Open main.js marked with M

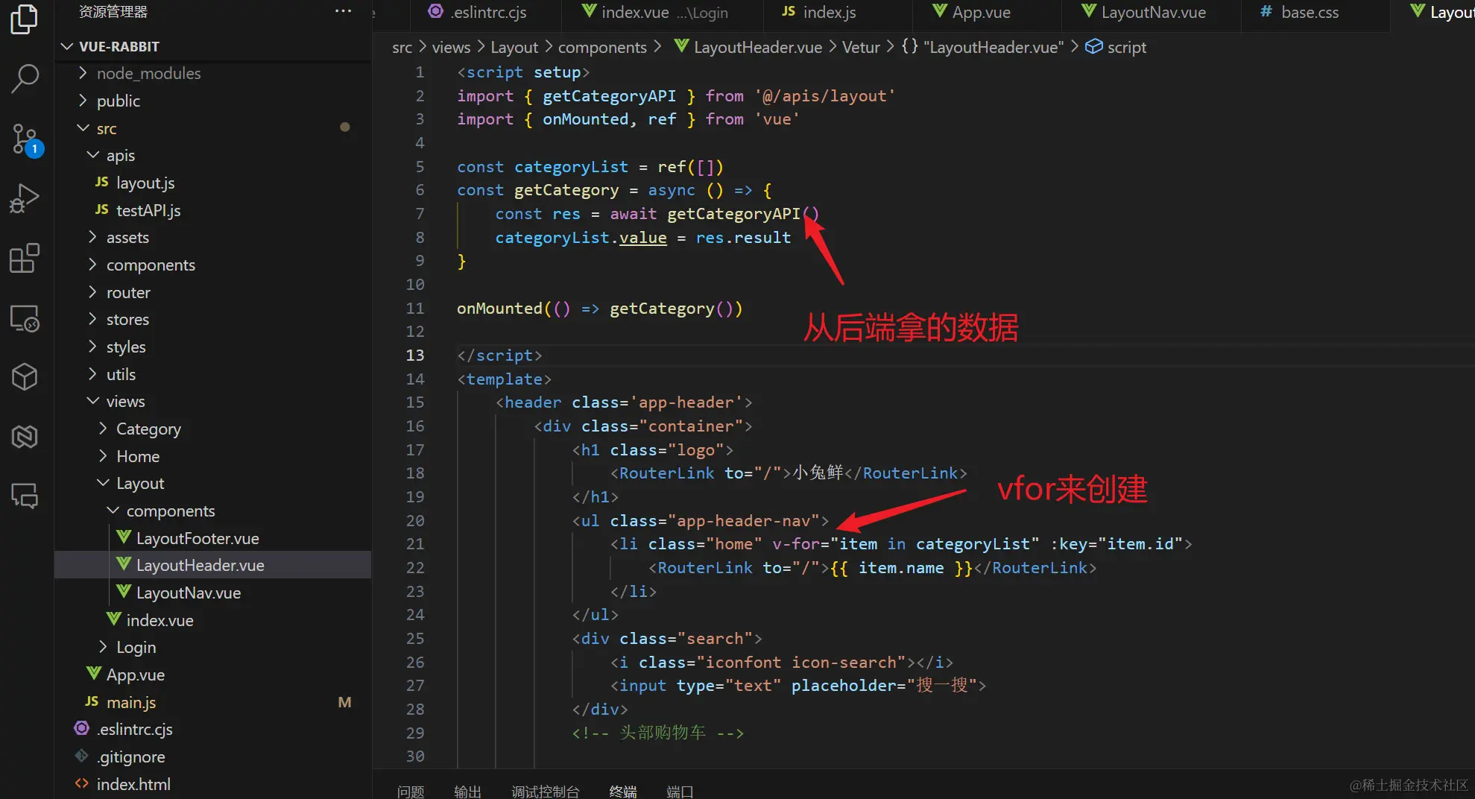click(x=131, y=701)
